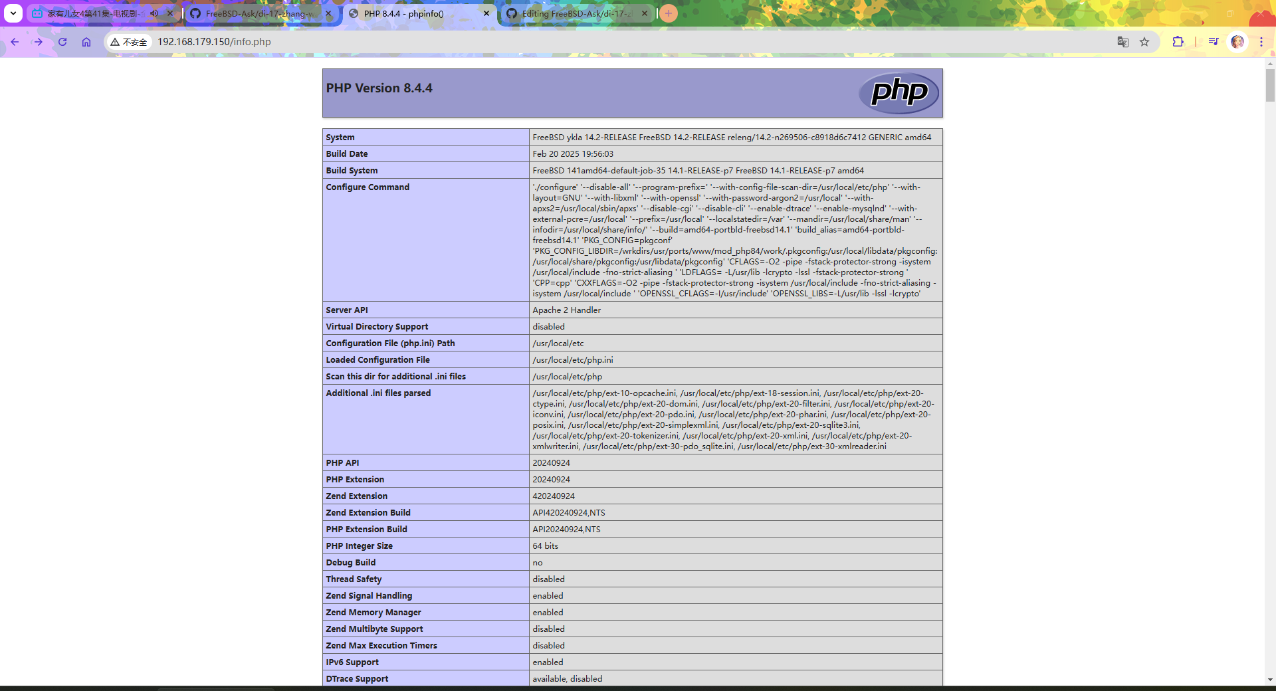1276x691 pixels.
Task: Open the media control icon
Action: (1214, 42)
